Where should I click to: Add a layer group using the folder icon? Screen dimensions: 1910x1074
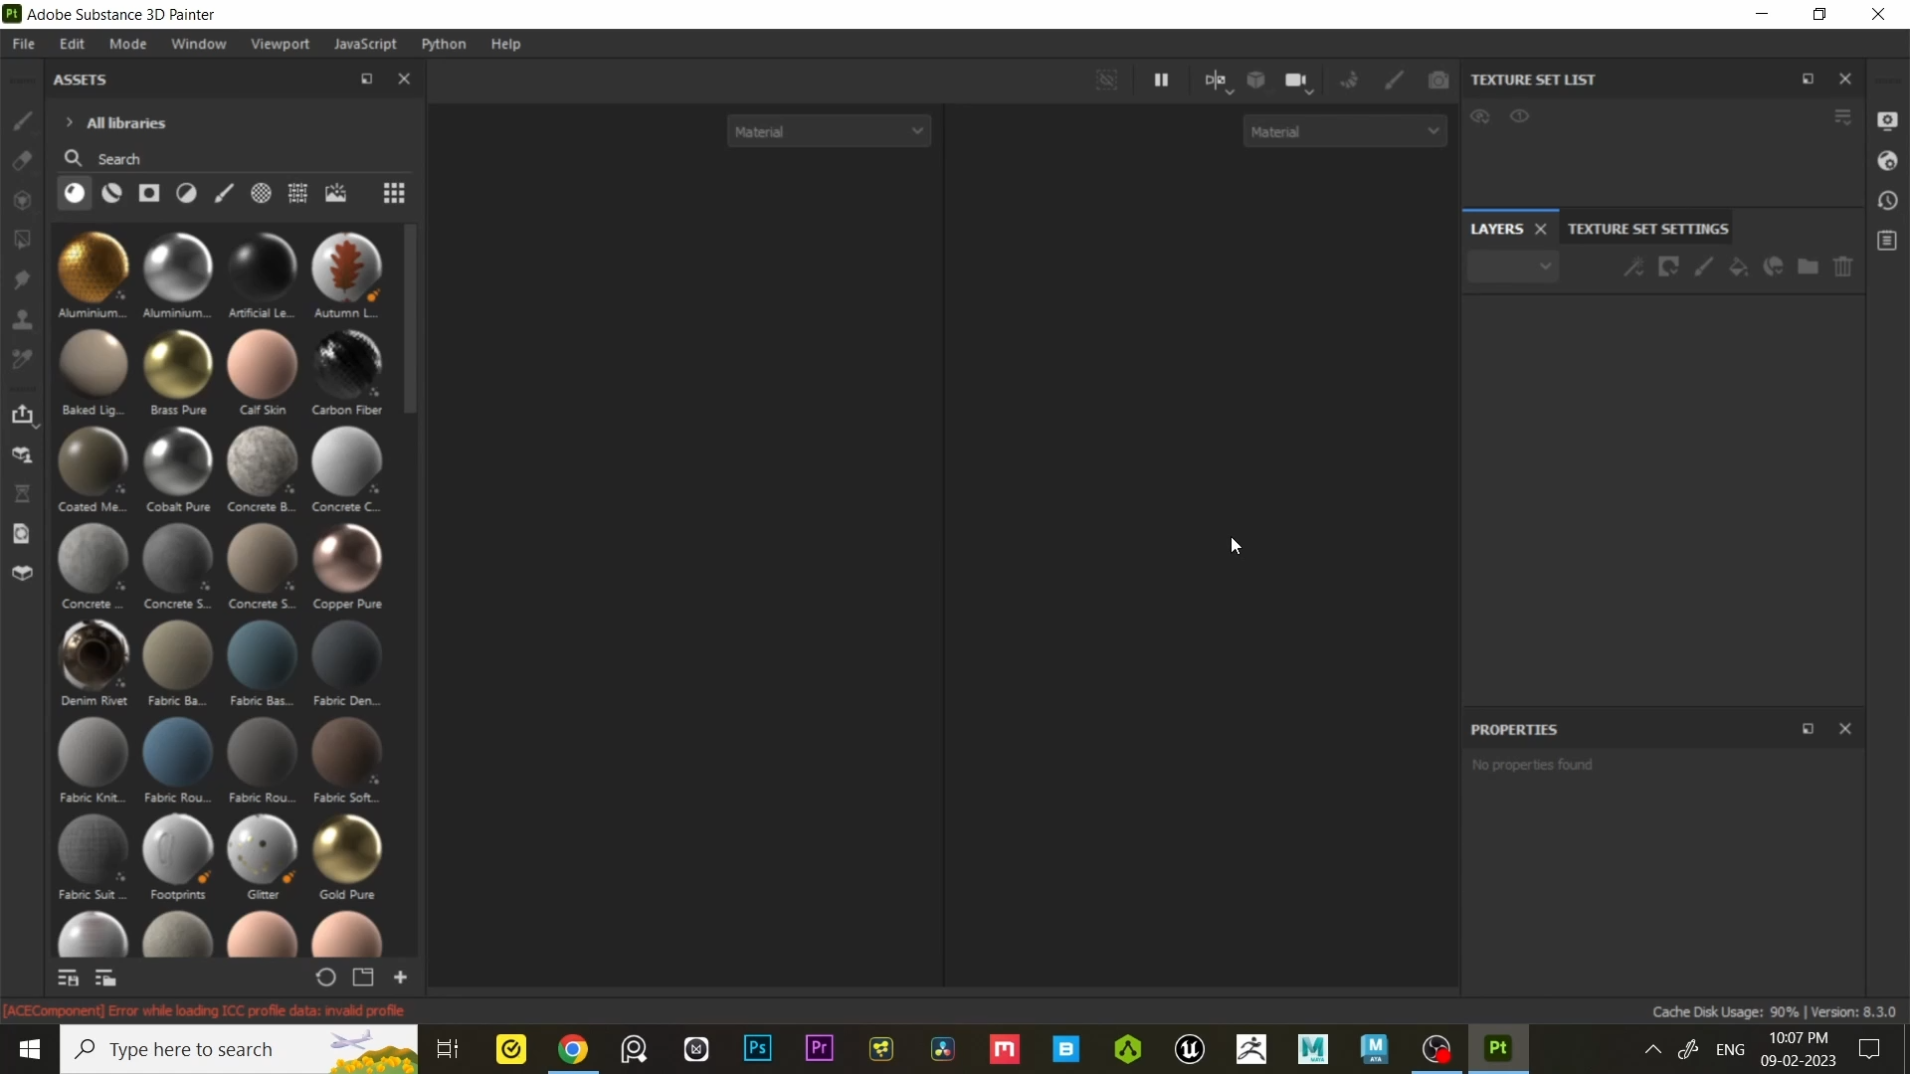coord(1809,267)
